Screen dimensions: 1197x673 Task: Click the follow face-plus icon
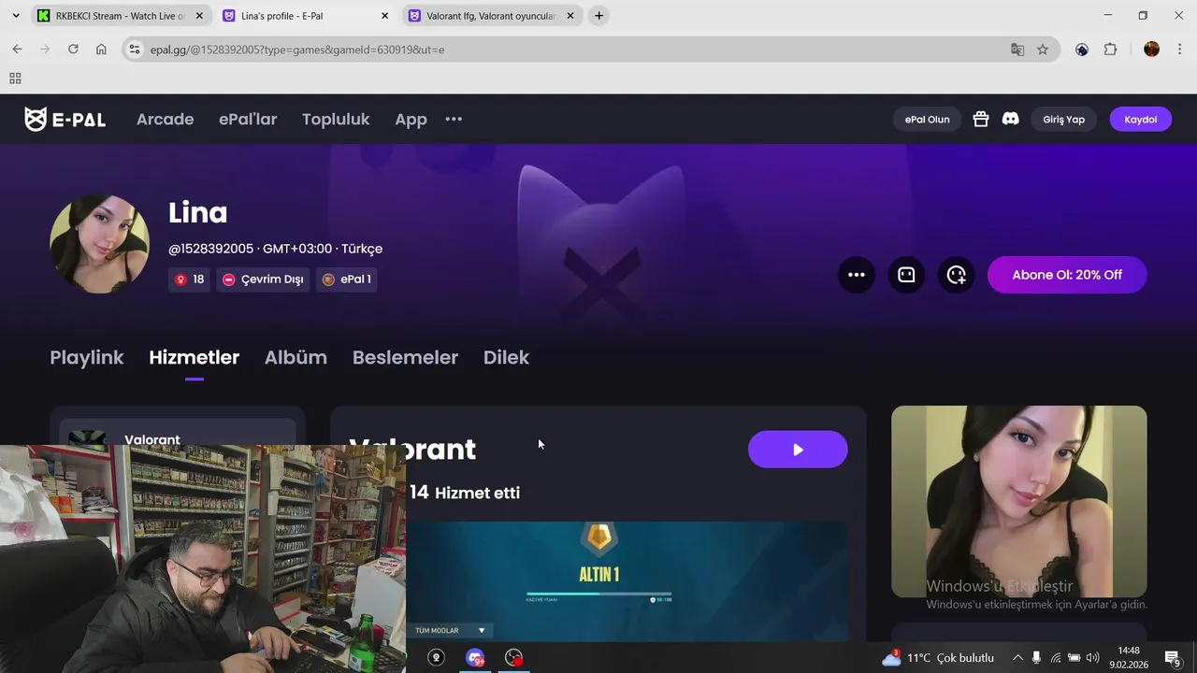pyautogui.click(x=956, y=275)
